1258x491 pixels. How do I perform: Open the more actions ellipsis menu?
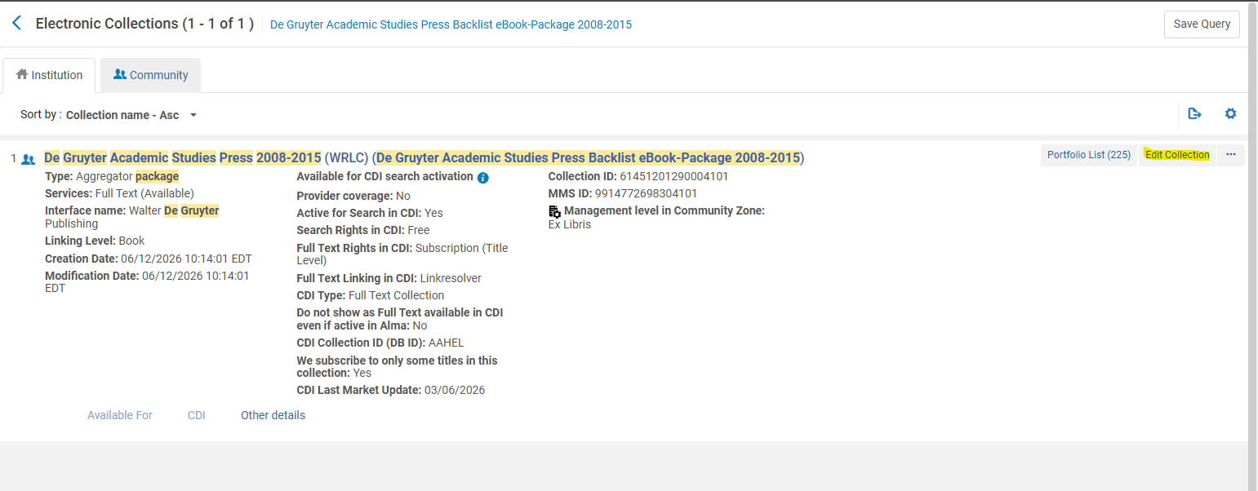(x=1231, y=155)
